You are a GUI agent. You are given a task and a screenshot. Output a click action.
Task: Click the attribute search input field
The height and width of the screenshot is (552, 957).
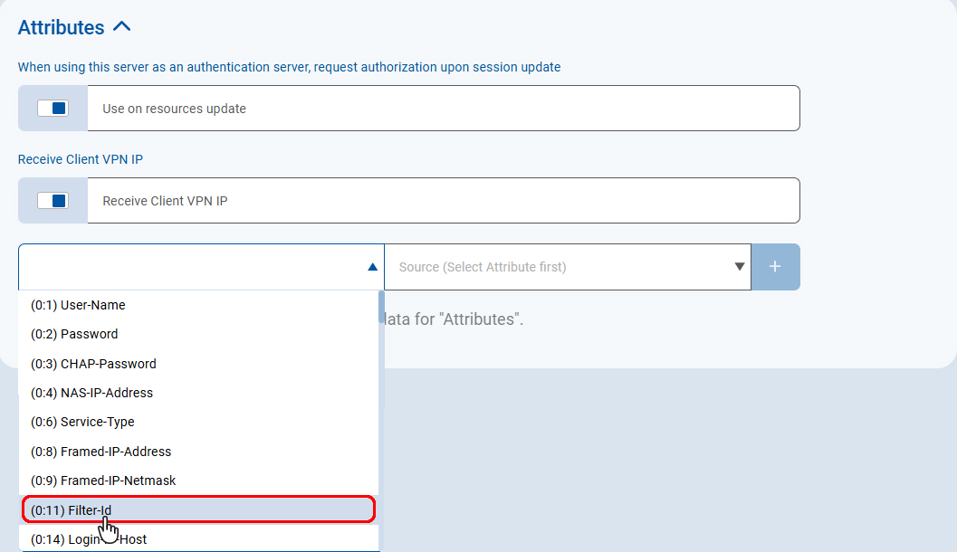[190, 267]
